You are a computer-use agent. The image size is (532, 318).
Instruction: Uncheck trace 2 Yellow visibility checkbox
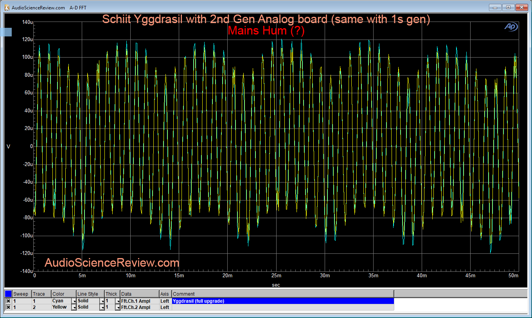pyautogui.click(x=8, y=307)
